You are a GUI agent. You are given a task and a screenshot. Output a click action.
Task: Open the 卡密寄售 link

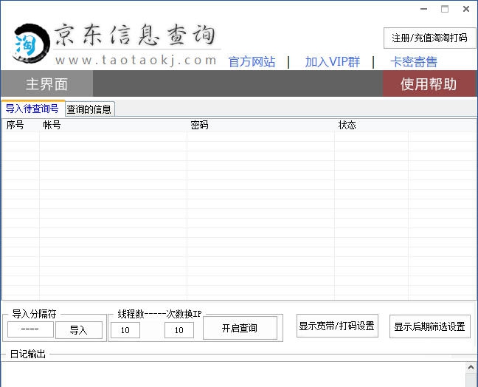click(x=413, y=62)
